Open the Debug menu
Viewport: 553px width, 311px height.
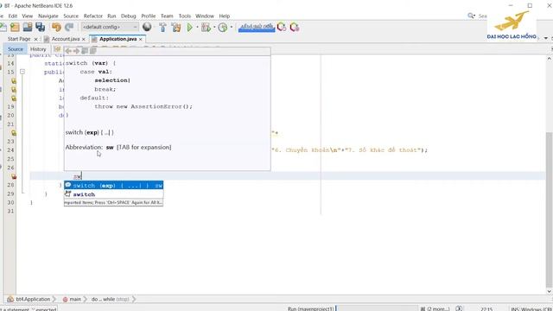pos(129,16)
